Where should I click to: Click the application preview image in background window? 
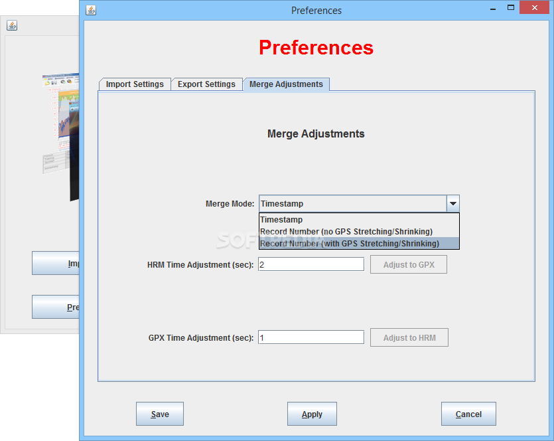coord(61,137)
